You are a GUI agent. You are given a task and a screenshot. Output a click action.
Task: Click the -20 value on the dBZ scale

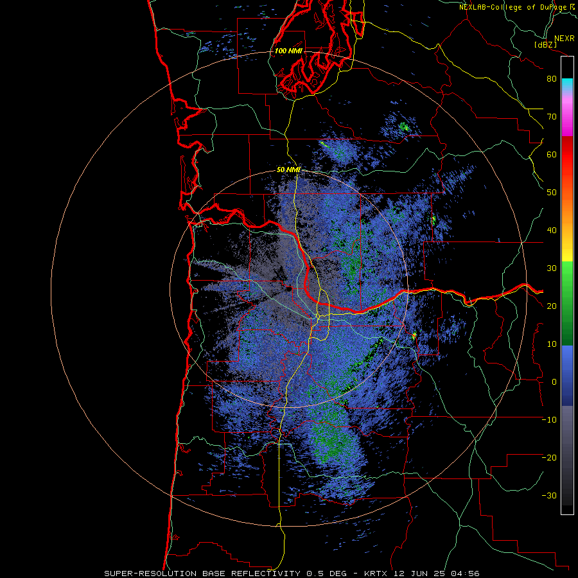549,458
